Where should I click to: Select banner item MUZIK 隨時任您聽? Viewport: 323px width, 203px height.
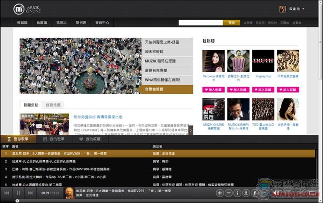point(167,61)
